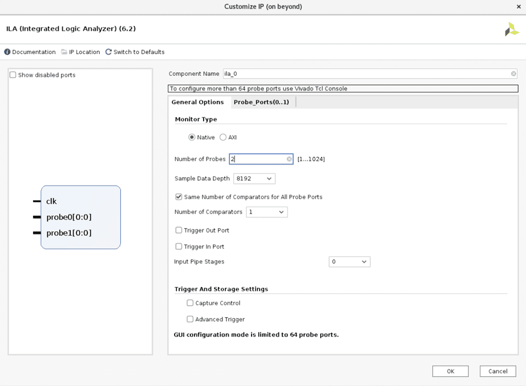Click the [1...1024] range hint
Viewport: 526px width, 386px height.
311,159
